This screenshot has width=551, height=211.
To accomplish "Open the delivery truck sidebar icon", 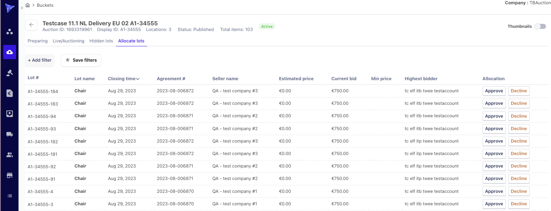I will click(10, 134).
